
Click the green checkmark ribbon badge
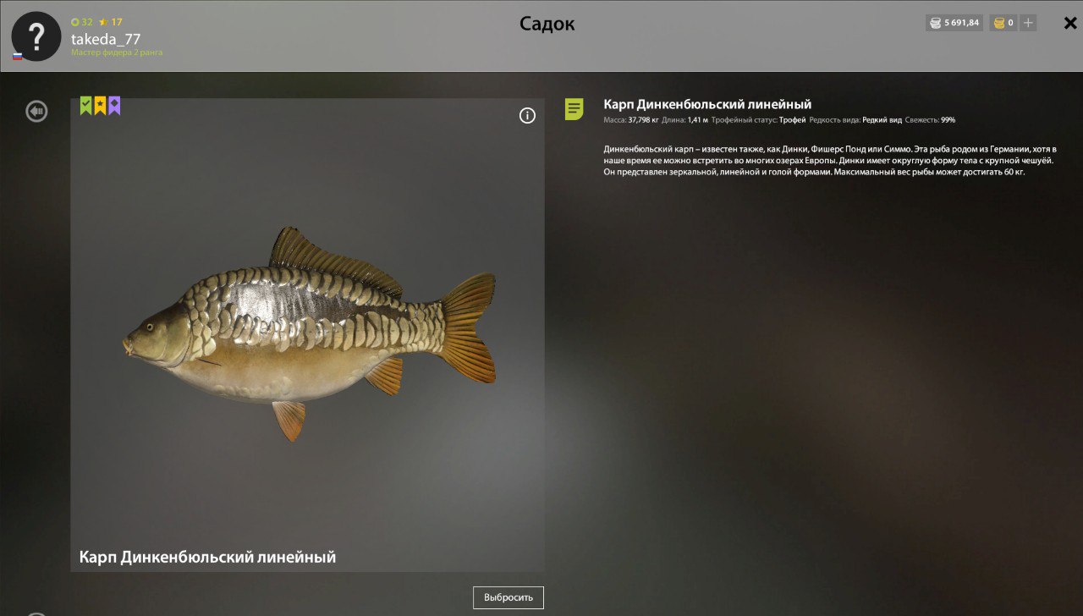[x=85, y=106]
